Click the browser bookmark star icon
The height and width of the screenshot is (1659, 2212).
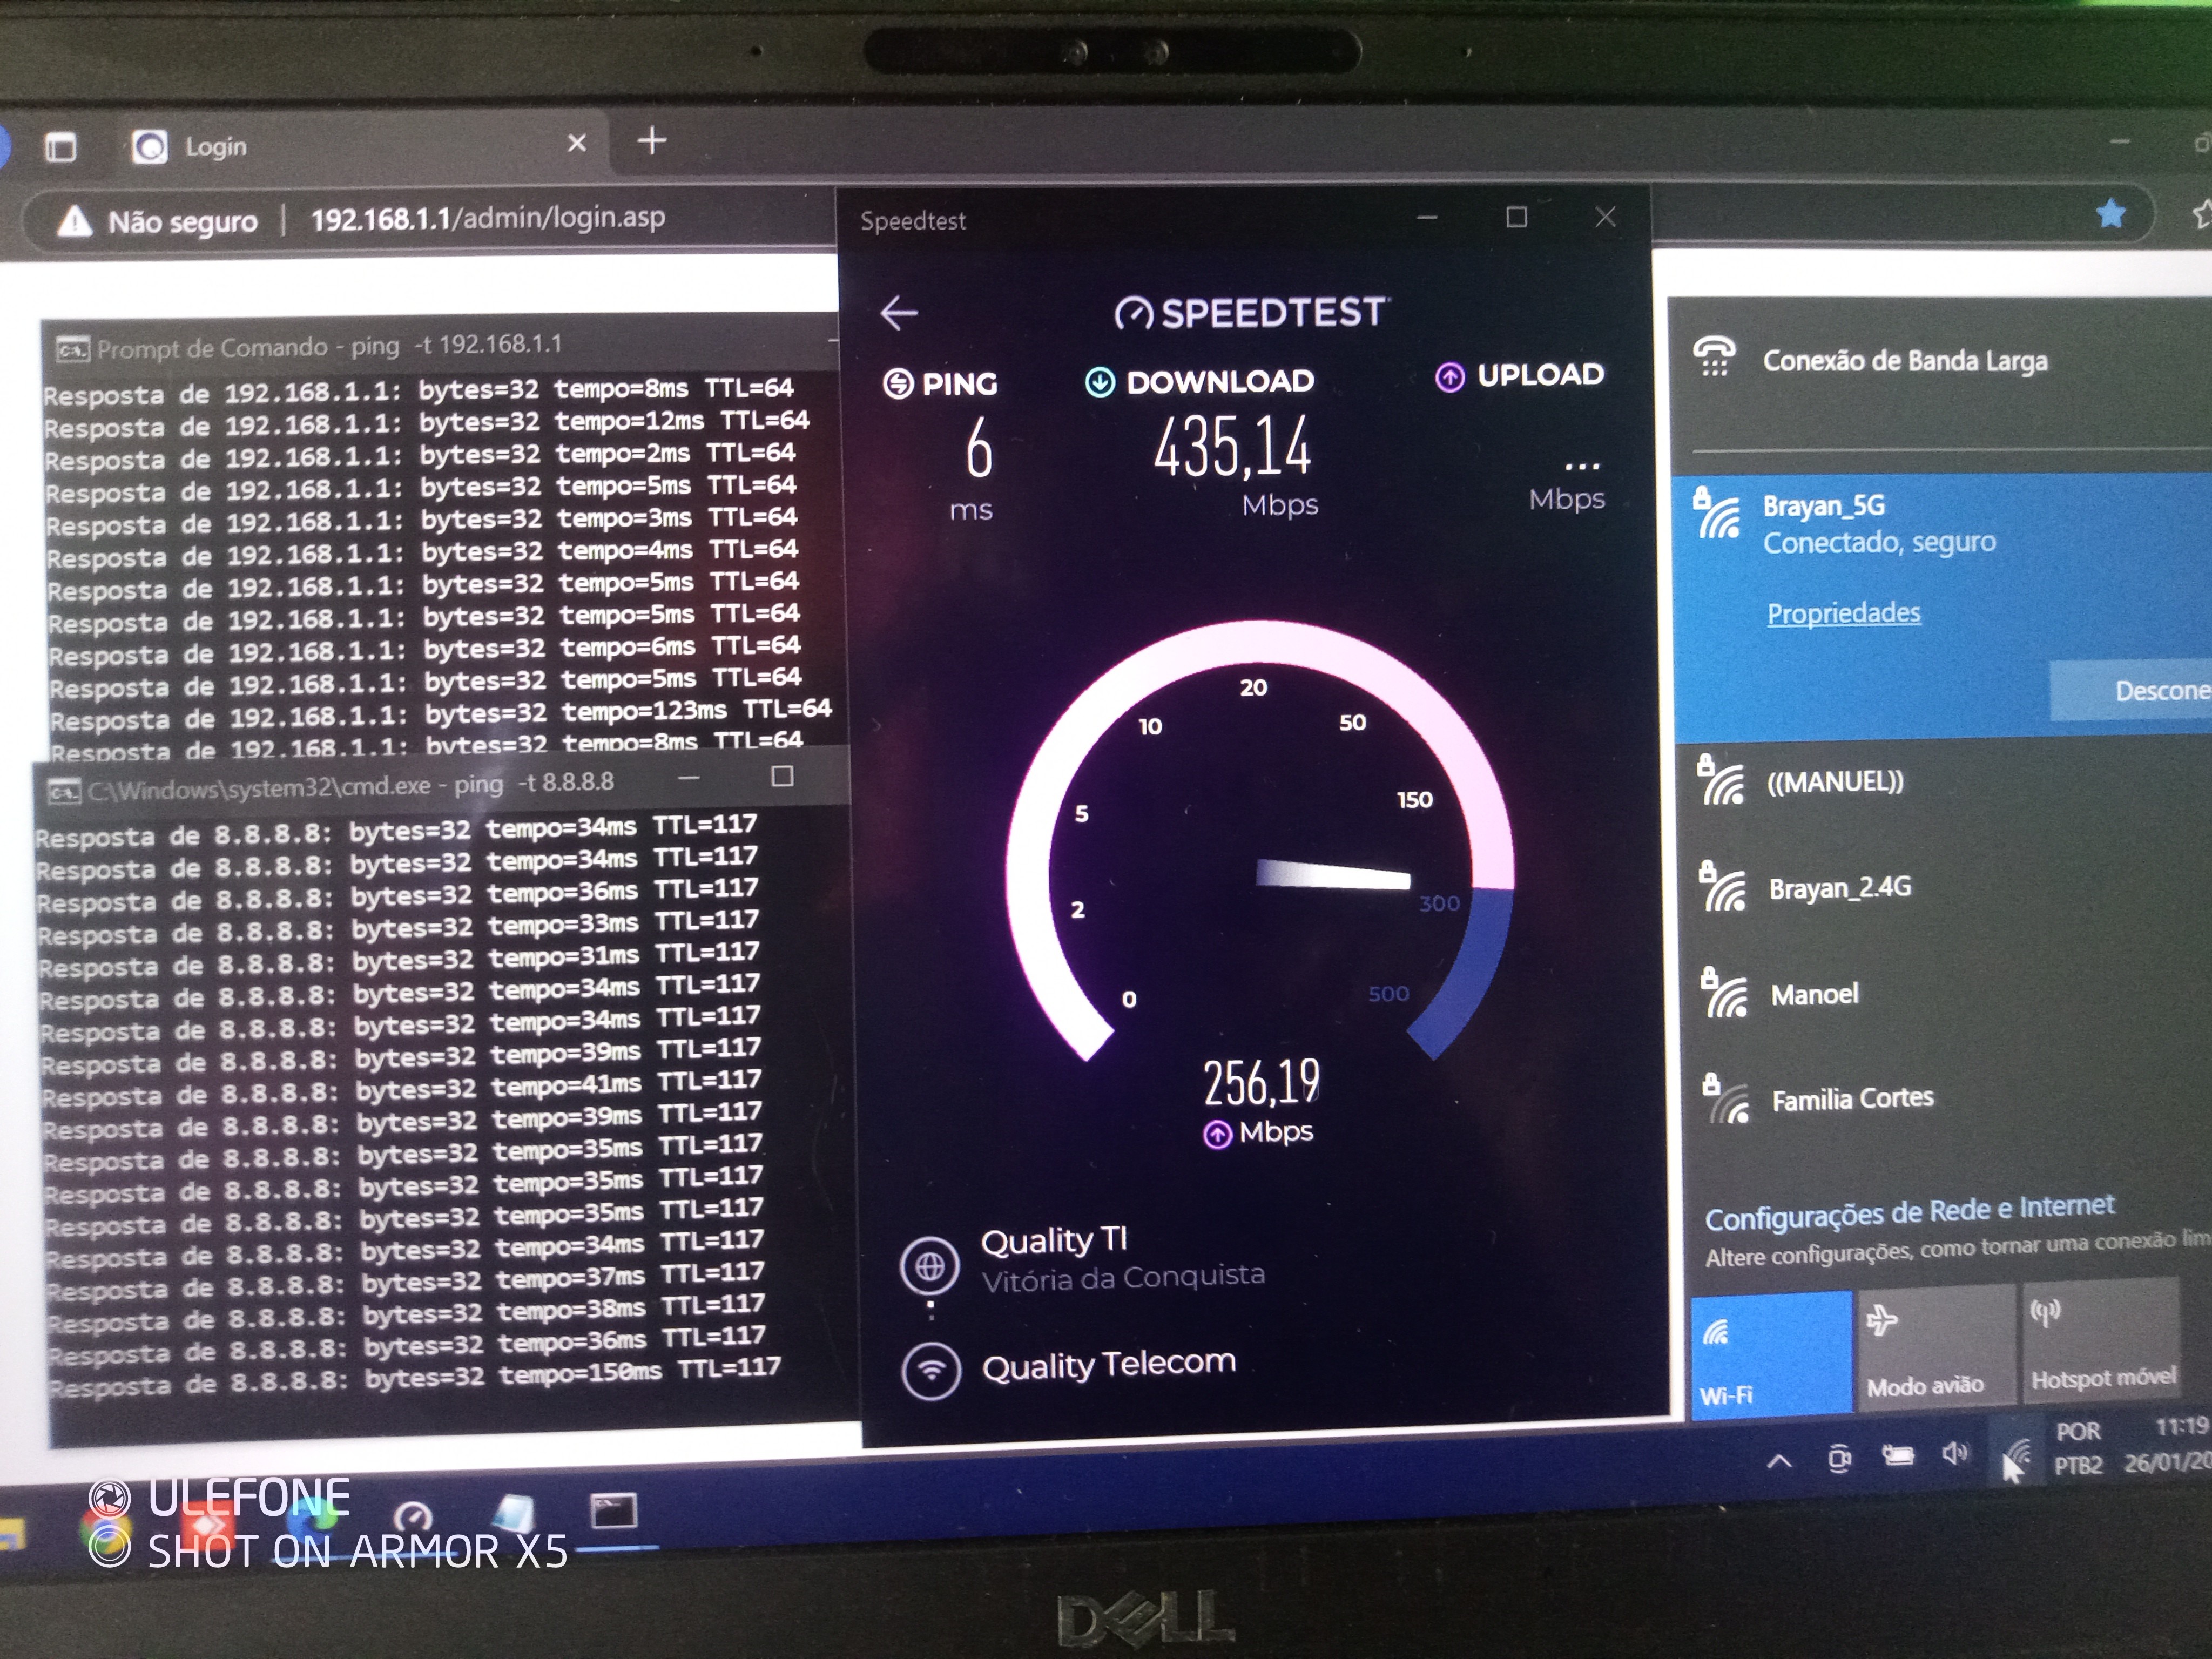2111,213
